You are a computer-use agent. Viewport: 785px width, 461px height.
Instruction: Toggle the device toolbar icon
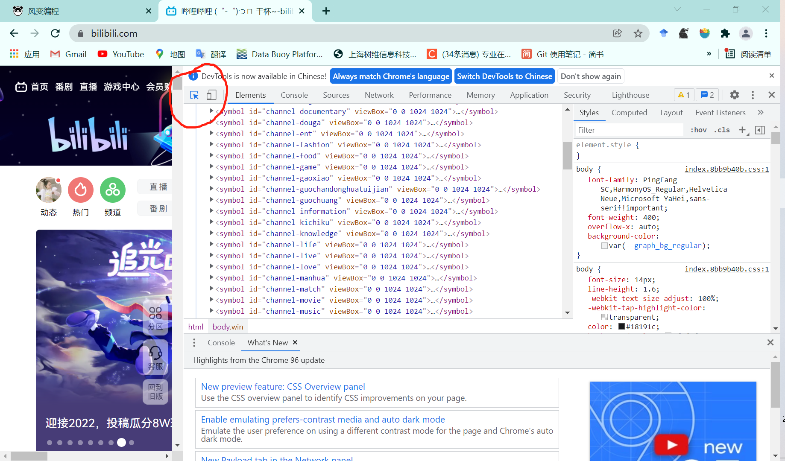(x=211, y=95)
